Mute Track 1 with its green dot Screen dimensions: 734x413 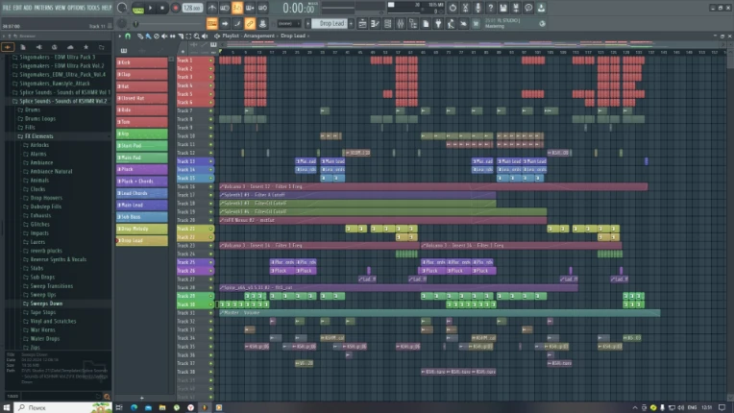click(x=211, y=61)
